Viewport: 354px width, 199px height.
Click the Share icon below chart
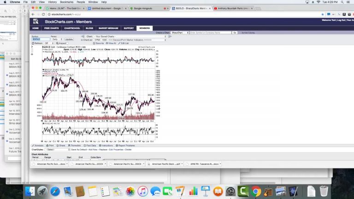[61, 146]
